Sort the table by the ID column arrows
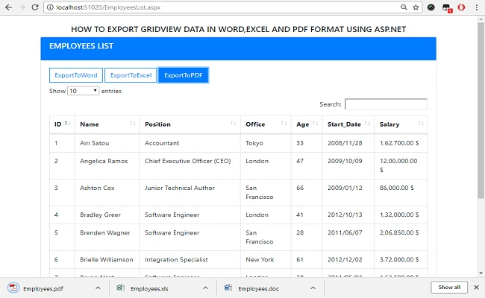Screen dimensions: 485x298 click(67, 124)
